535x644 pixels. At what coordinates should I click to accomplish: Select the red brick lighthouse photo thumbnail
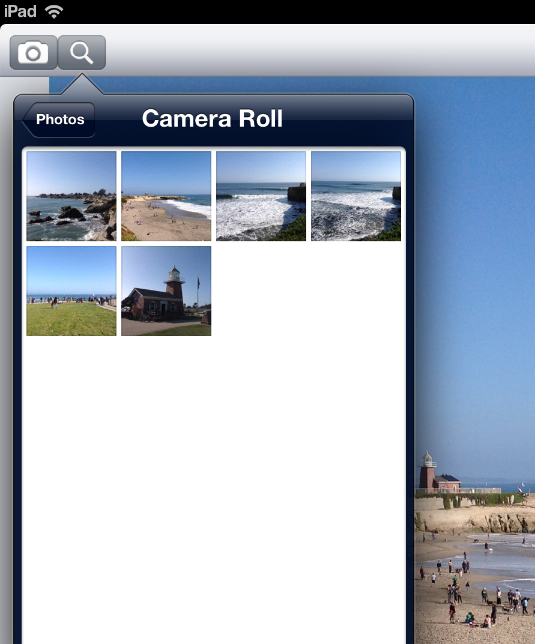click(166, 291)
